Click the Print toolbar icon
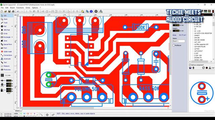 point(13,11)
